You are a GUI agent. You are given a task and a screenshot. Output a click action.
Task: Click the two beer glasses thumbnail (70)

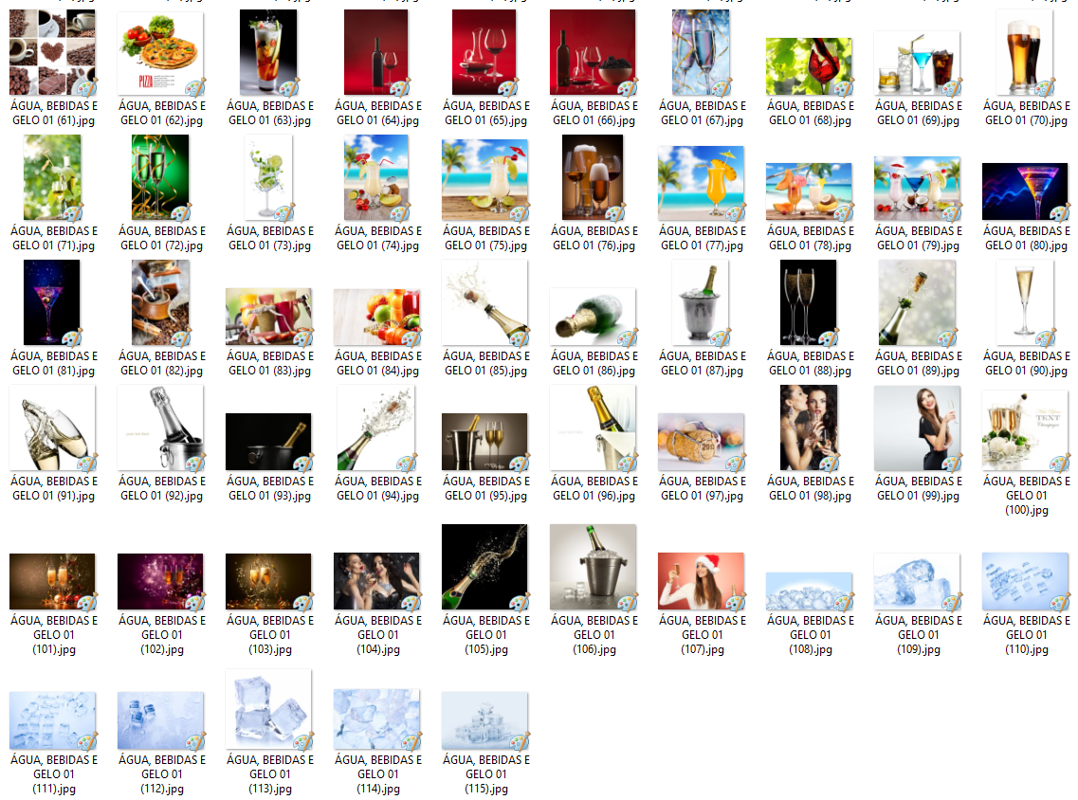(1026, 52)
